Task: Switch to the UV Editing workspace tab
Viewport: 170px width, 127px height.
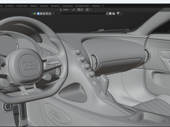Action: 9,6
